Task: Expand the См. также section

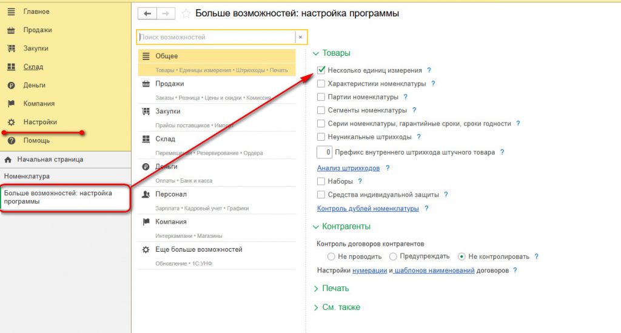Action: 315,308
